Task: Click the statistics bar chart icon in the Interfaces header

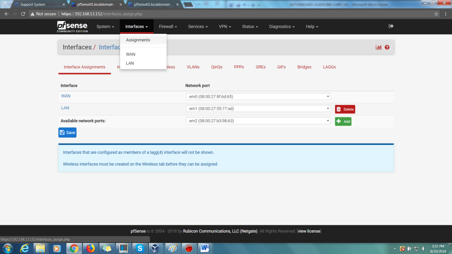Action: tap(379, 47)
